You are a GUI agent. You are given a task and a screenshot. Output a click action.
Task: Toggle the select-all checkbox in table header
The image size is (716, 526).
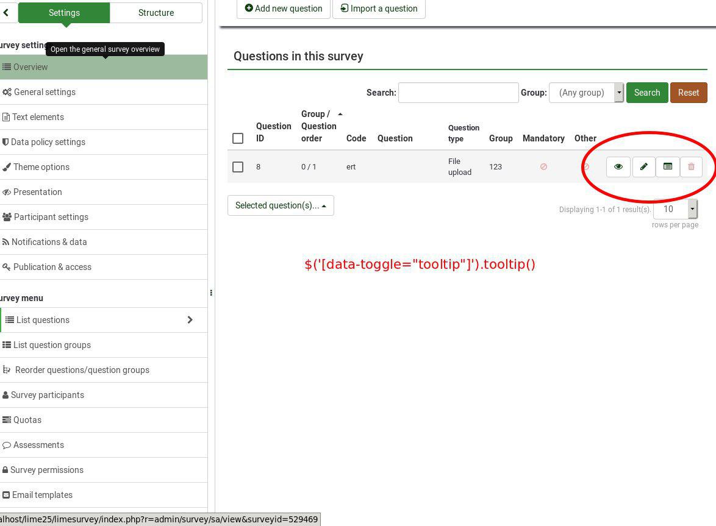[238, 138]
